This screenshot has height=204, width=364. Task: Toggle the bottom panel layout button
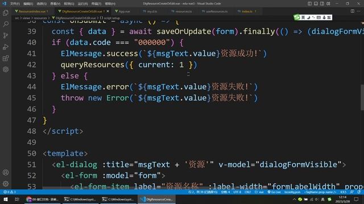[316, 3]
